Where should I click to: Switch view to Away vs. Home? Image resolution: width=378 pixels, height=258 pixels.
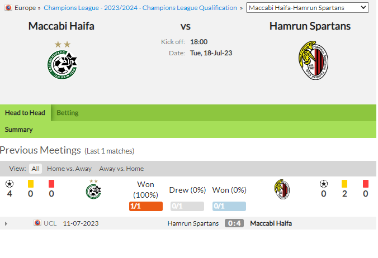click(121, 169)
